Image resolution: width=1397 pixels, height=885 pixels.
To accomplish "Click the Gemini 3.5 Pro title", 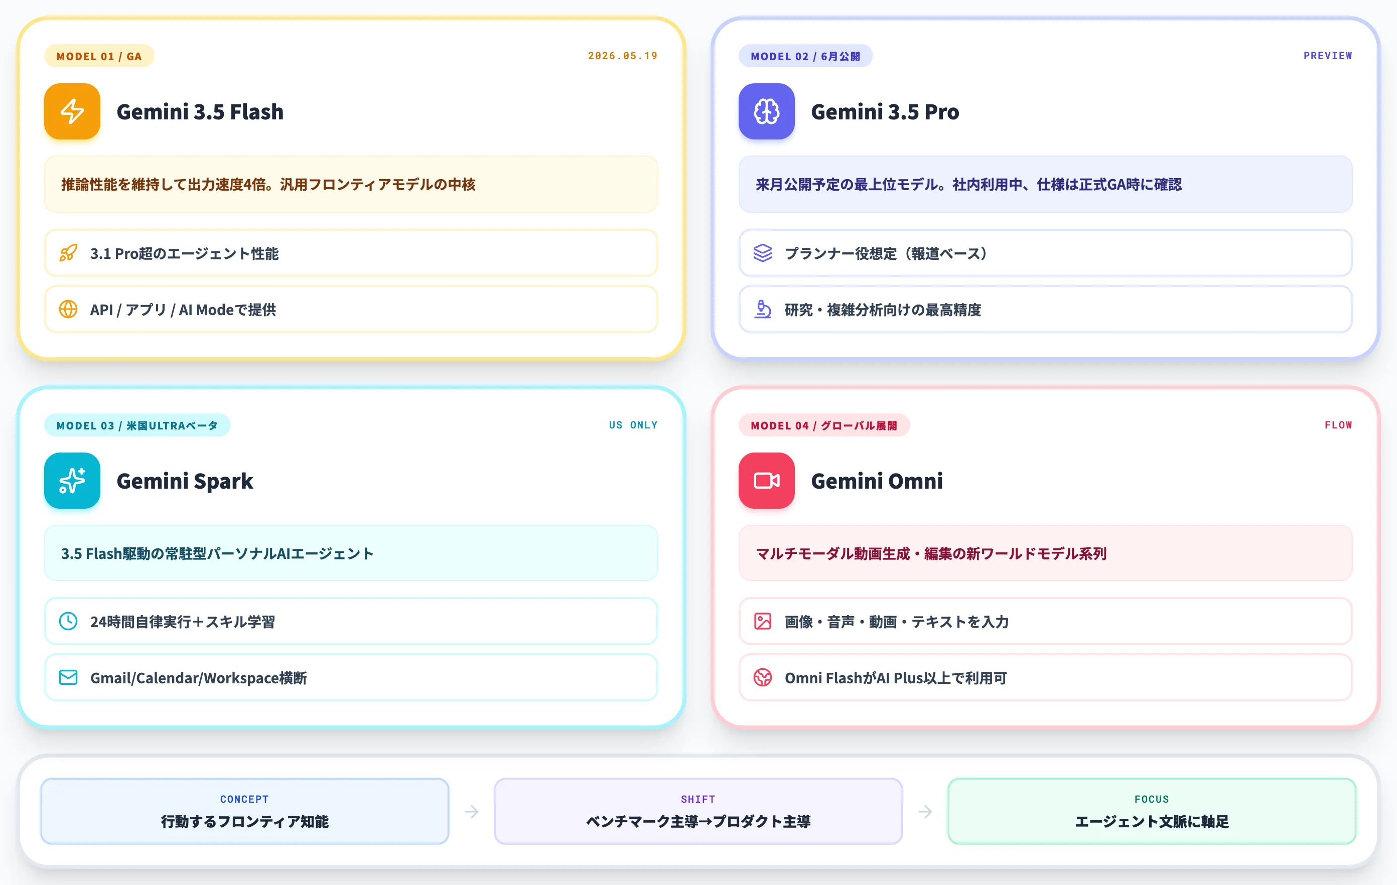I will pos(885,112).
